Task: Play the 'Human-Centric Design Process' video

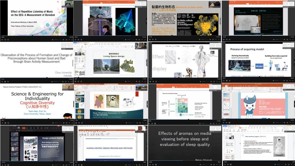Action: click(x=76, y=165)
